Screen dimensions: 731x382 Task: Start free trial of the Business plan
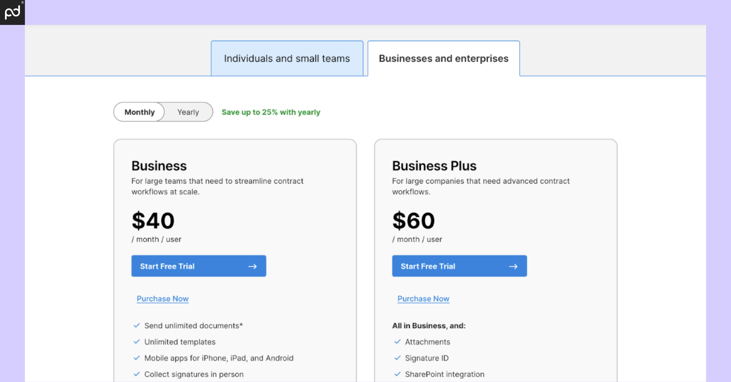199,266
